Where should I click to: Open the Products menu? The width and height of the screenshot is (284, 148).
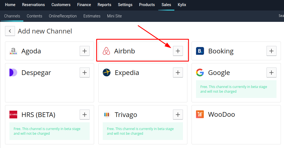[147, 5]
